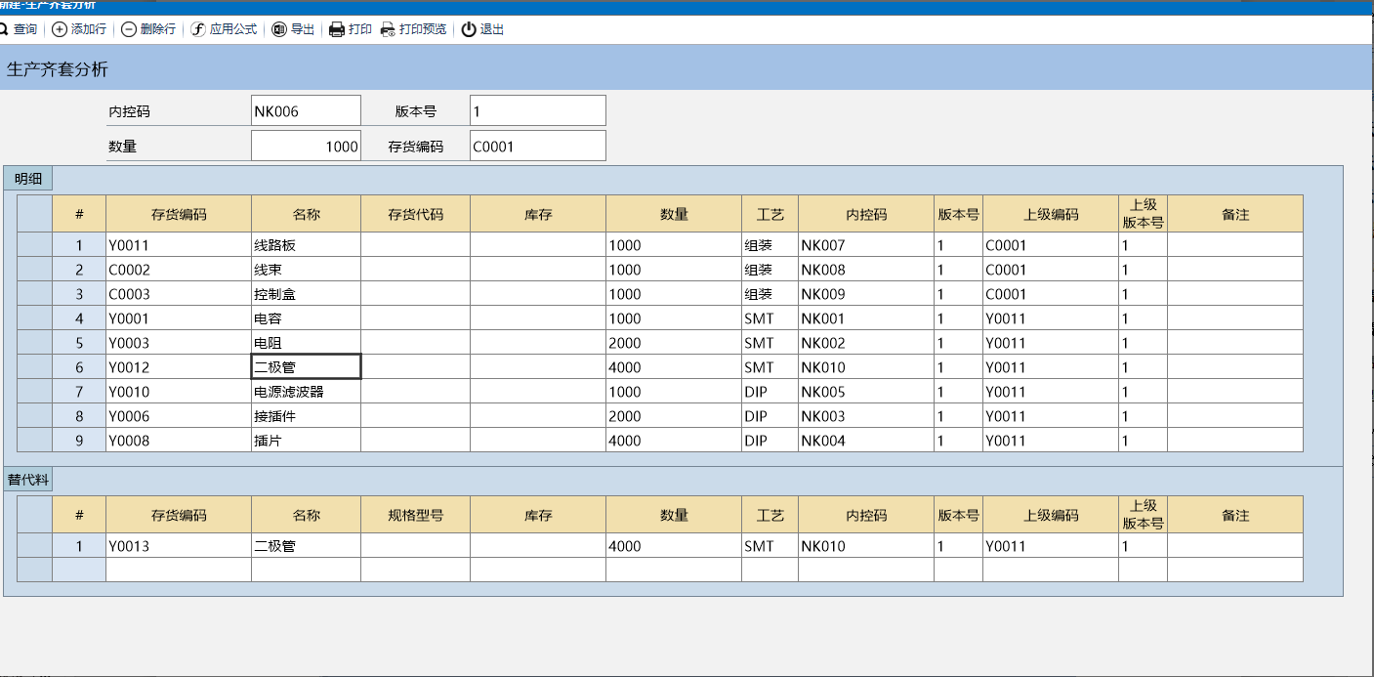The height and width of the screenshot is (677, 1374).
Task: Click the 数量 field showing 1000
Action: (306, 147)
